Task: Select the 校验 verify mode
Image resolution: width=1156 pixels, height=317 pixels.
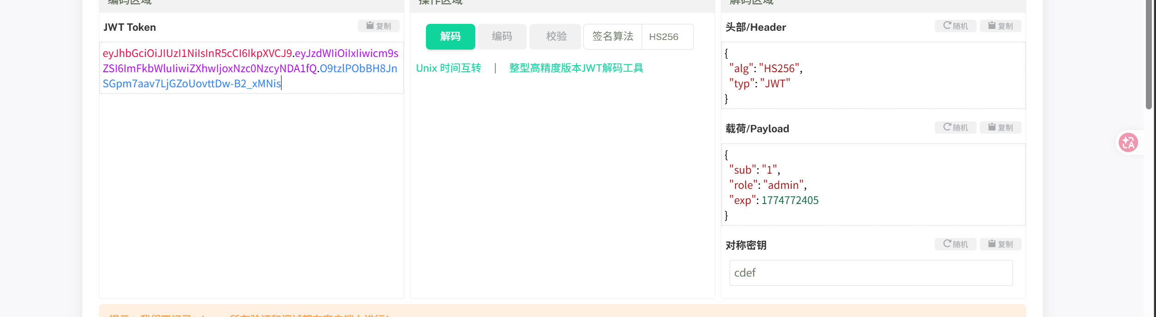Action: point(556,37)
